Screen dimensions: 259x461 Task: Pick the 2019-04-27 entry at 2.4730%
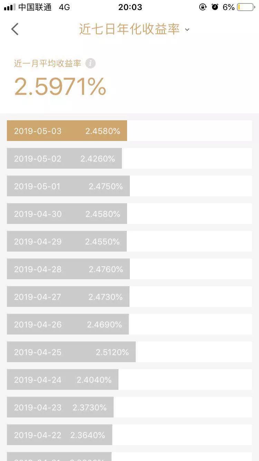pos(68,297)
